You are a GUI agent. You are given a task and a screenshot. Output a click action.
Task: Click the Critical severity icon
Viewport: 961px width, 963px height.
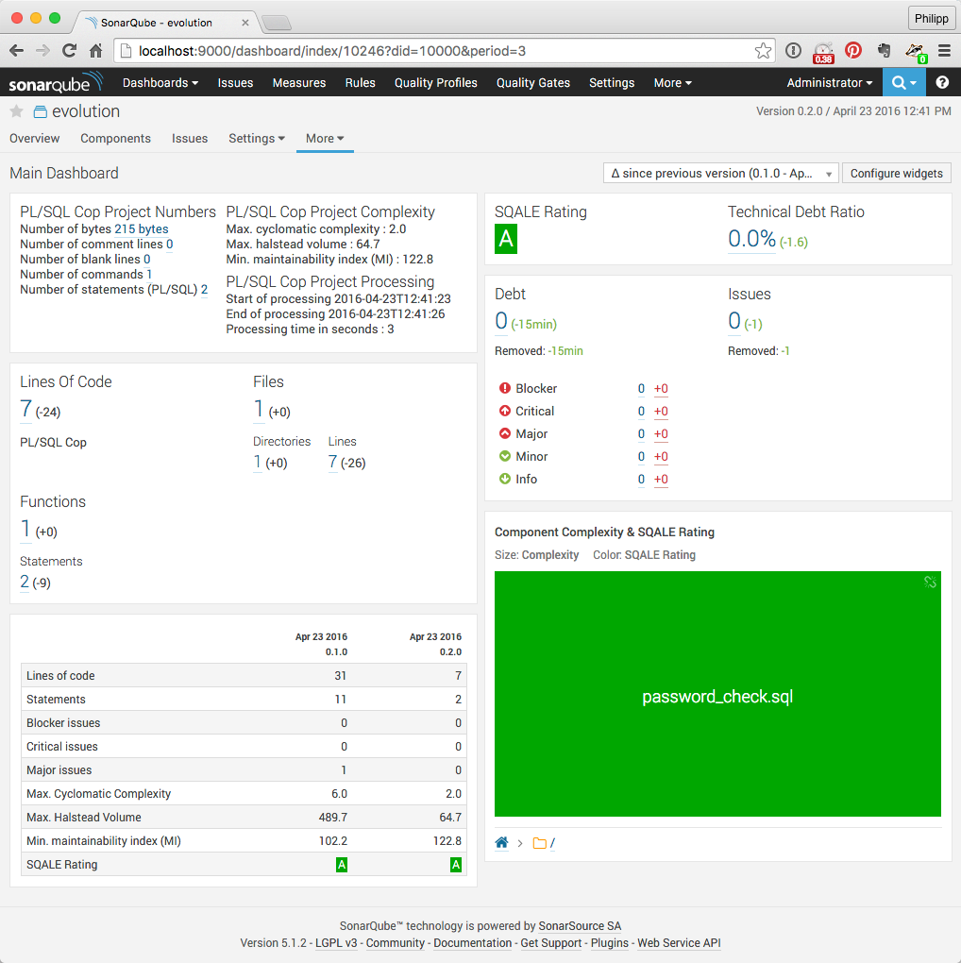pyautogui.click(x=505, y=411)
